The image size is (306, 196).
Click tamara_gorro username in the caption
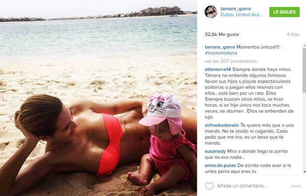220,47
